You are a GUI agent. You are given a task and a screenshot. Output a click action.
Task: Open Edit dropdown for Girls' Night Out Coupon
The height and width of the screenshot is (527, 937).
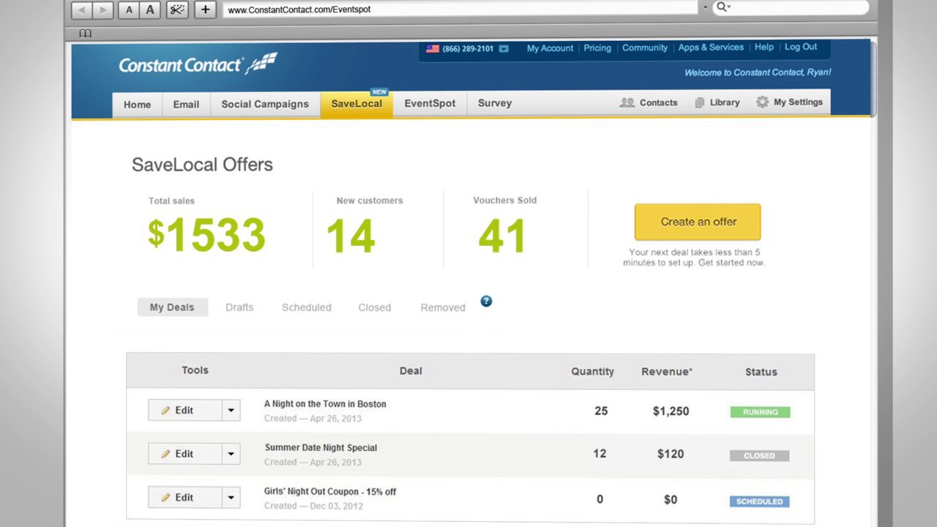(x=231, y=498)
